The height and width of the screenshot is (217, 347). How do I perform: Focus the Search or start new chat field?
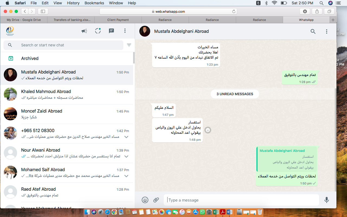click(x=63, y=45)
